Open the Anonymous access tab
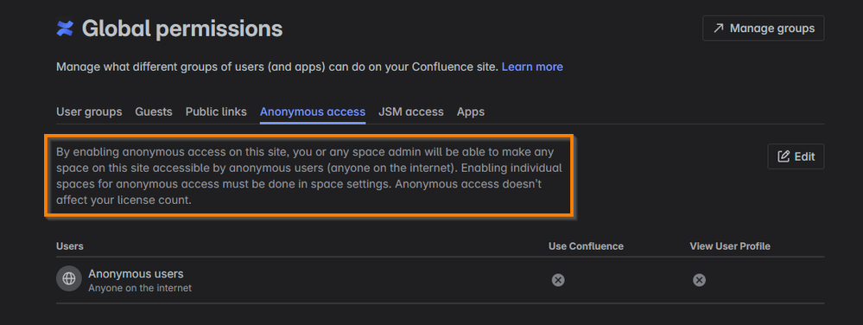863x325 pixels. (x=313, y=112)
